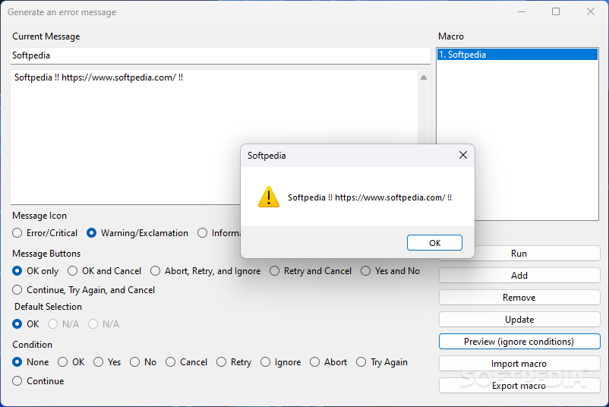Click the Run button

tap(519, 254)
